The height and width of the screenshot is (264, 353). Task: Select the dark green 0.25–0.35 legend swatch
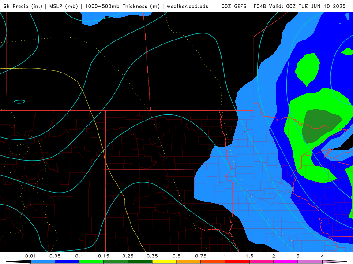140,262
